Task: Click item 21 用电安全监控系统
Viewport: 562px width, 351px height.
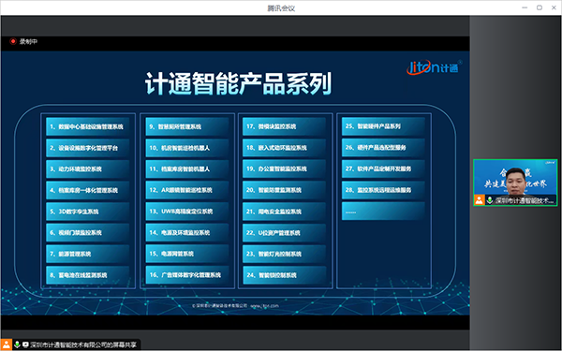Action: tap(285, 212)
